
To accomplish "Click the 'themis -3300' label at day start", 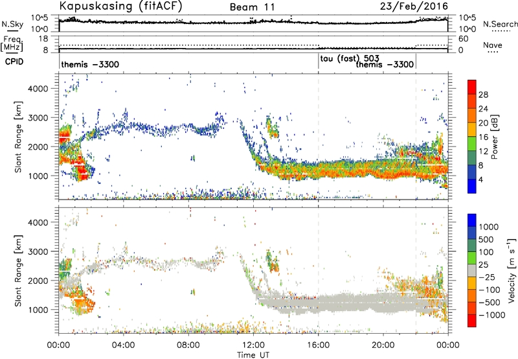I will pos(90,64).
